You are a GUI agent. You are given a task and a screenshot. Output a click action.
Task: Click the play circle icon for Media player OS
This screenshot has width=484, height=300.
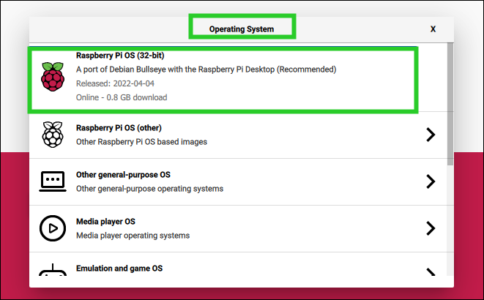[x=53, y=228]
